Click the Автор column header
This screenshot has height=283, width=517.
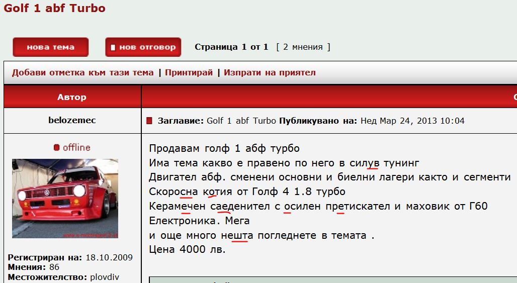click(x=72, y=97)
